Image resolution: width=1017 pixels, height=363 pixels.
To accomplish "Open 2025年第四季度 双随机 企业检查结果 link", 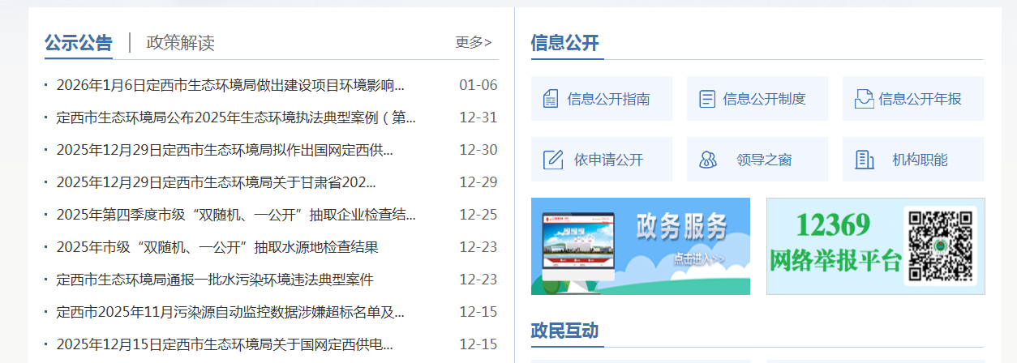I will tap(235, 215).
